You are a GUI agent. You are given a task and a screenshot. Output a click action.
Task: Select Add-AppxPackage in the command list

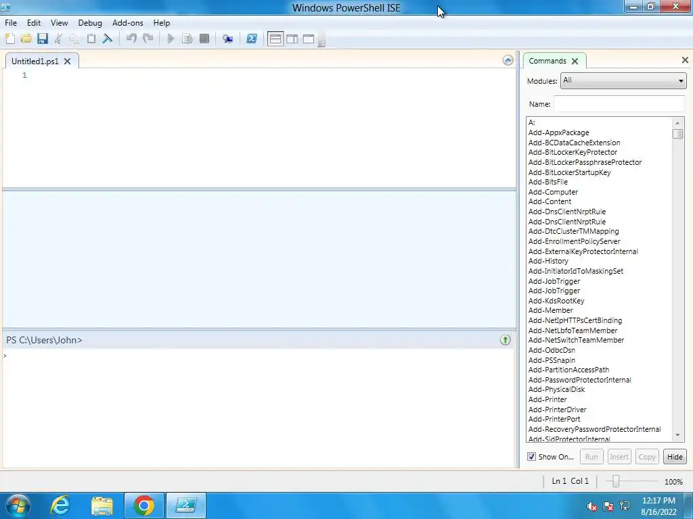click(558, 133)
